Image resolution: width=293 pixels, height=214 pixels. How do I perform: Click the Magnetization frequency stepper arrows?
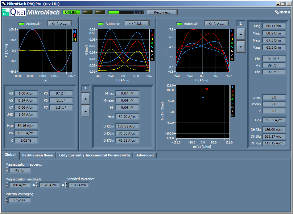tap(7, 170)
